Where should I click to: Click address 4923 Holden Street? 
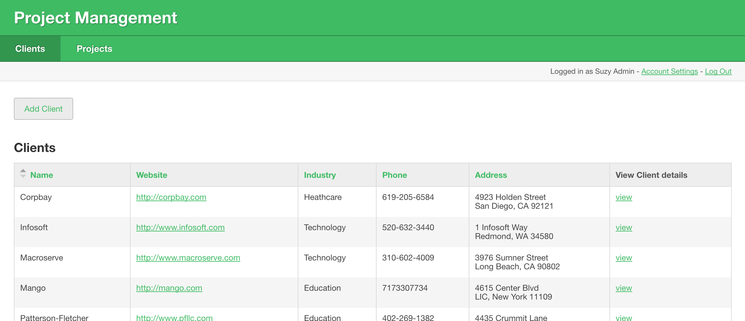[510, 197]
